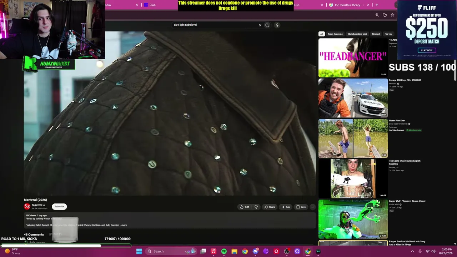Open Task View on the taskbar
The height and width of the screenshot is (257, 457).
pyautogui.click(x=203, y=251)
